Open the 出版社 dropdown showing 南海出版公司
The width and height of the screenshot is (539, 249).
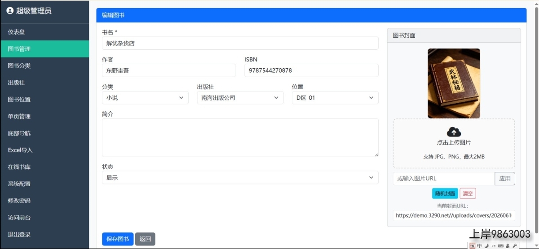click(240, 98)
